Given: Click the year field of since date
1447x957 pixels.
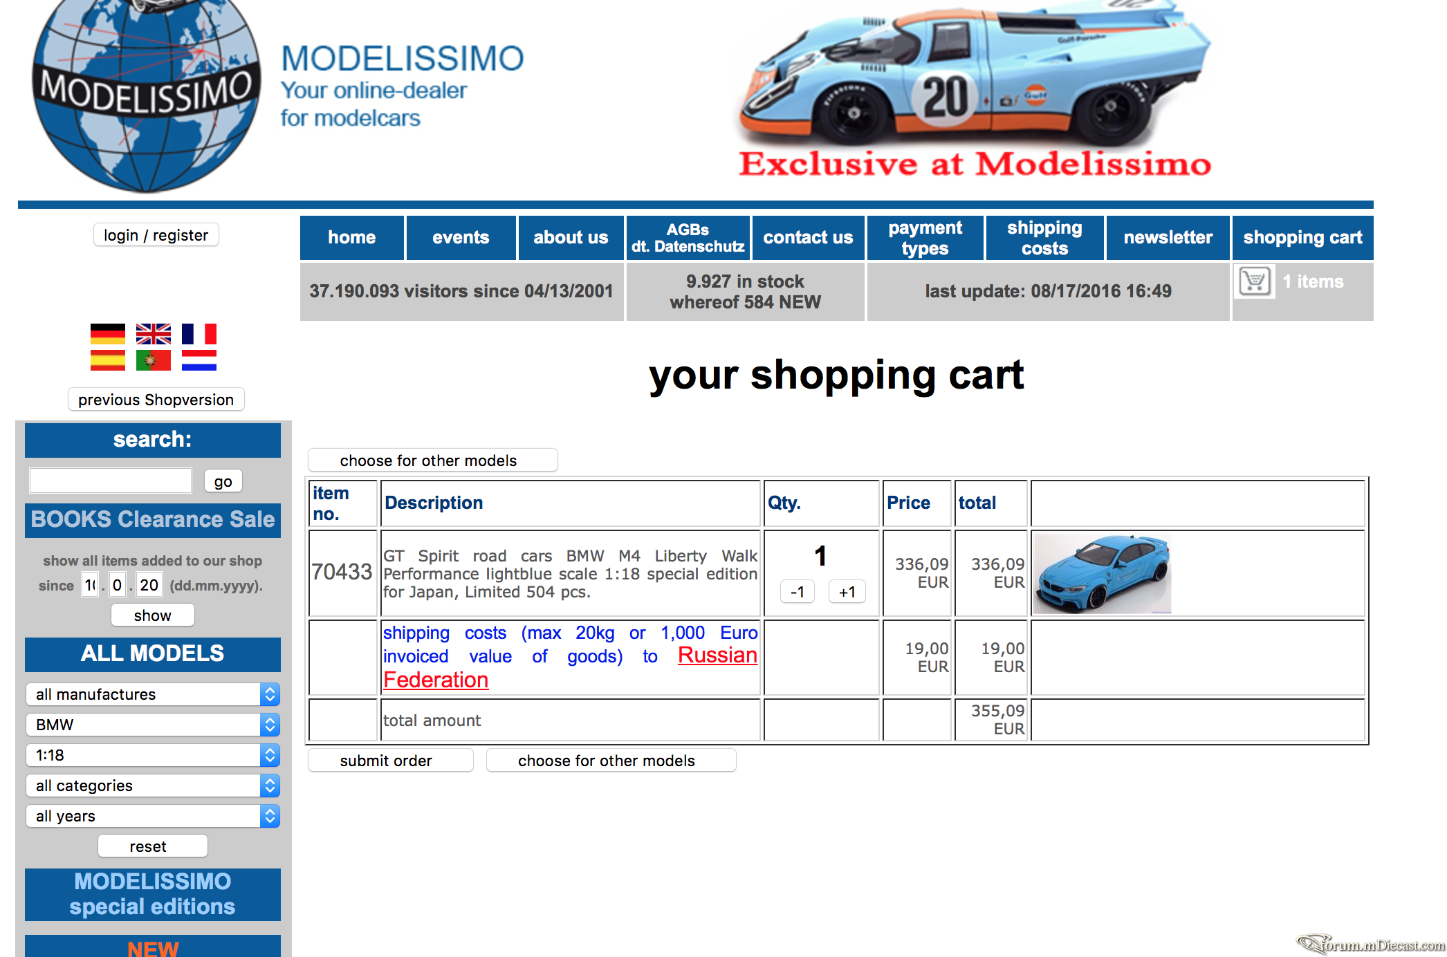Looking at the screenshot, I should click(149, 585).
